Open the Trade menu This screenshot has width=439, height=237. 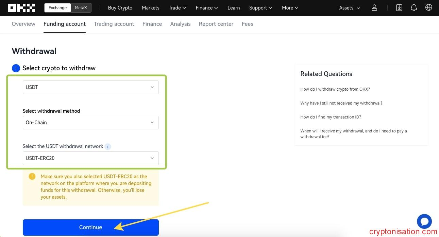[177, 8]
